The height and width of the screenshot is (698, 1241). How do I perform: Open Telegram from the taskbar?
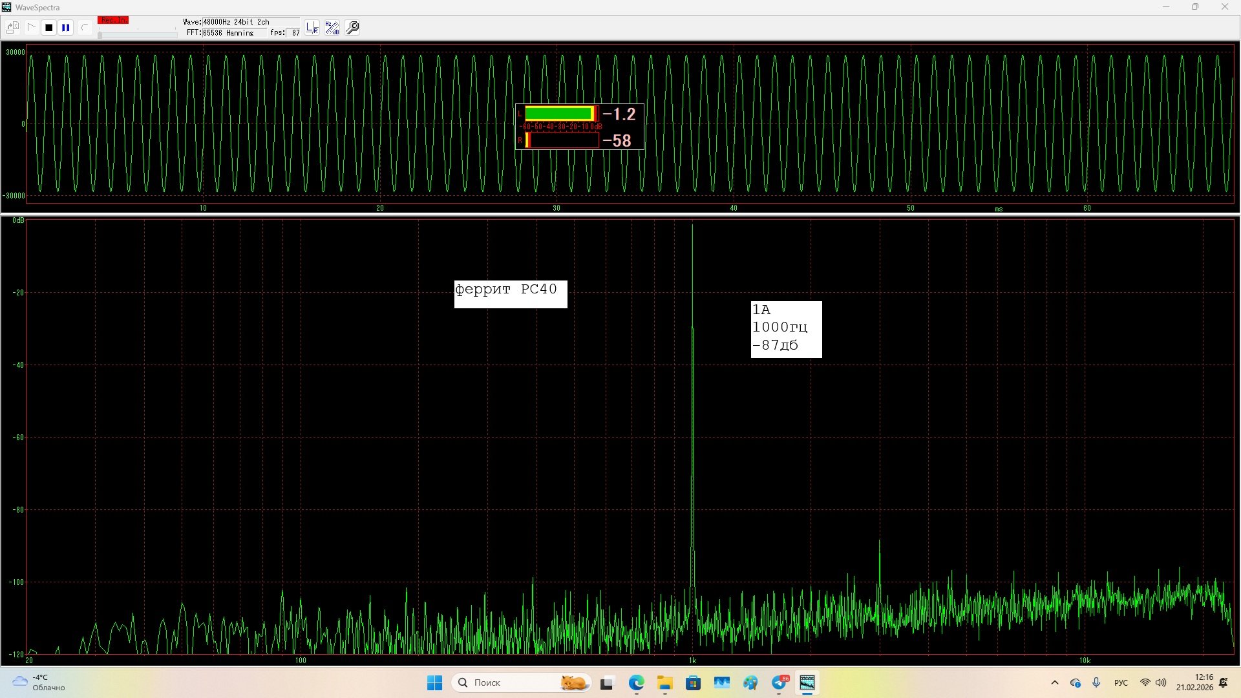pyautogui.click(x=780, y=682)
